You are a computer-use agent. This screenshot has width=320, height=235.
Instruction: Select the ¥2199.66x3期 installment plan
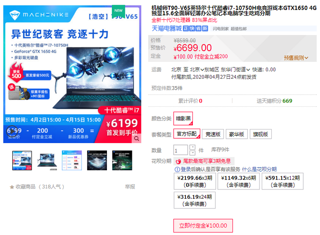click(195, 182)
